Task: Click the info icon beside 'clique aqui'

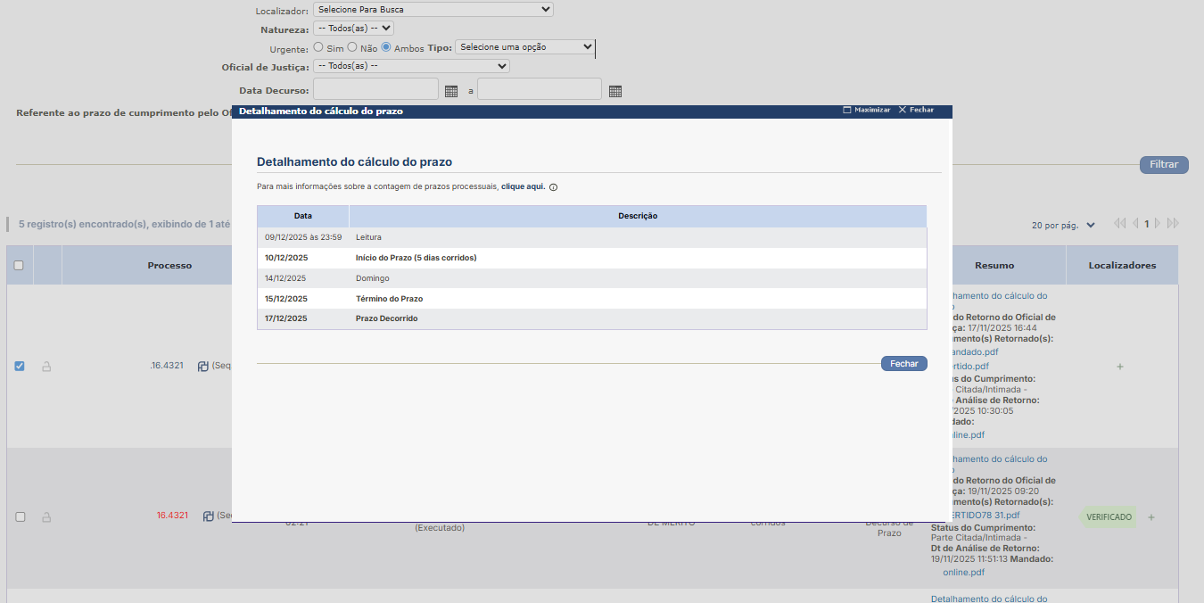Action: coord(554,187)
